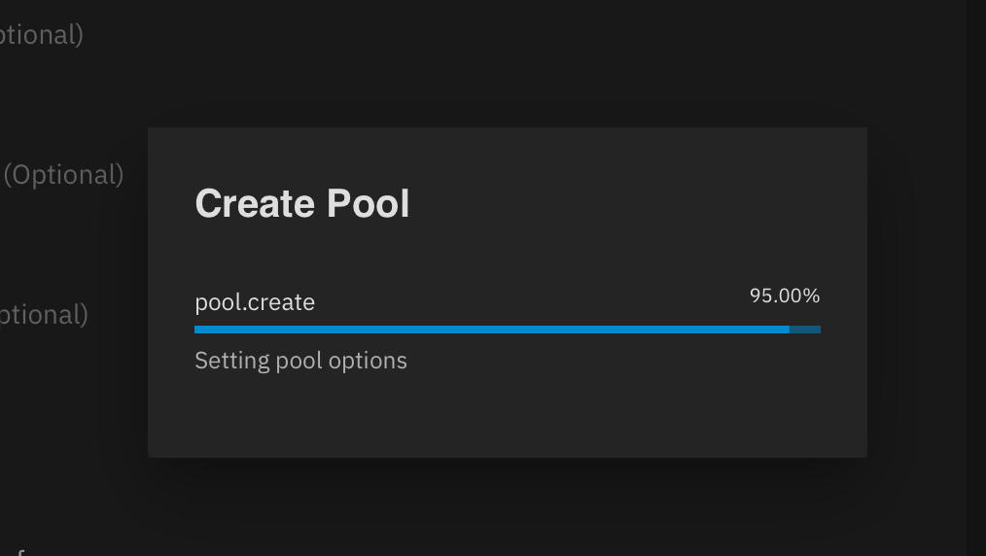Click the unfilled dark end of progress bar

tap(805, 330)
